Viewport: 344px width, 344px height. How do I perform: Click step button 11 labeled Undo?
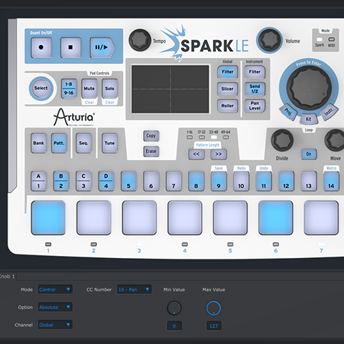[264, 181]
